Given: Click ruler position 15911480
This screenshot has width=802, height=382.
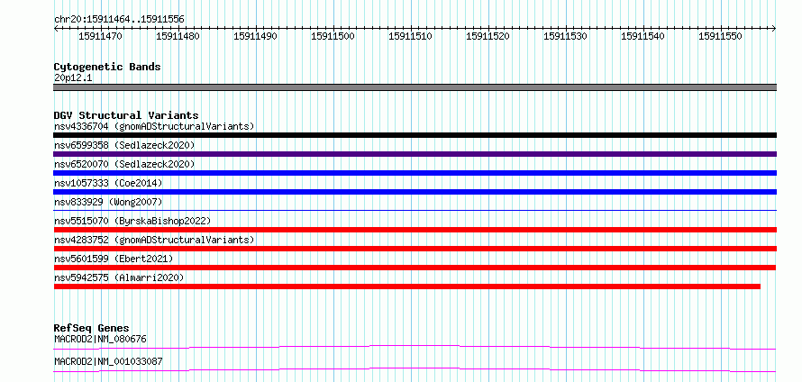Looking at the screenshot, I should click(x=178, y=36).
